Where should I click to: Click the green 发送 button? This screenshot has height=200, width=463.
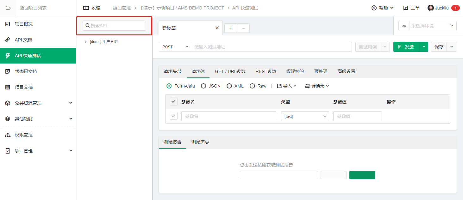coord(406,47)
